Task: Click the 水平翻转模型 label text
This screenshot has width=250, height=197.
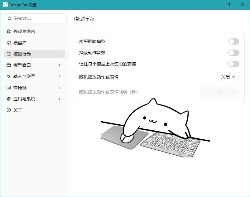Action: click(92, 41)
